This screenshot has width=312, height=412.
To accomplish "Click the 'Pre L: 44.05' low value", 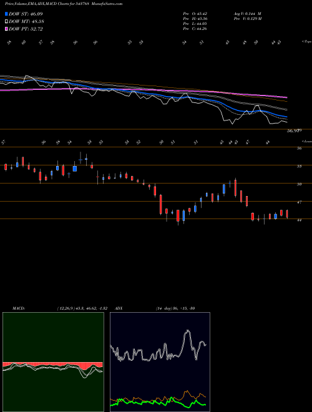I will (x=195, y=24).
